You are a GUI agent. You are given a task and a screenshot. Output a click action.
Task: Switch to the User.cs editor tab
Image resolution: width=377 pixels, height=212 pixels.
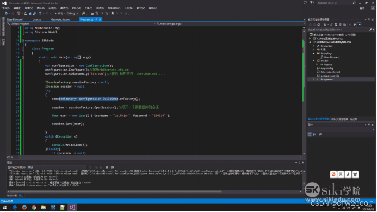(x=37, y=20)
